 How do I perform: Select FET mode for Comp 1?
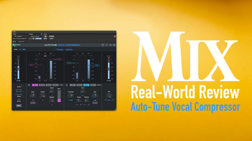[35, 85]
